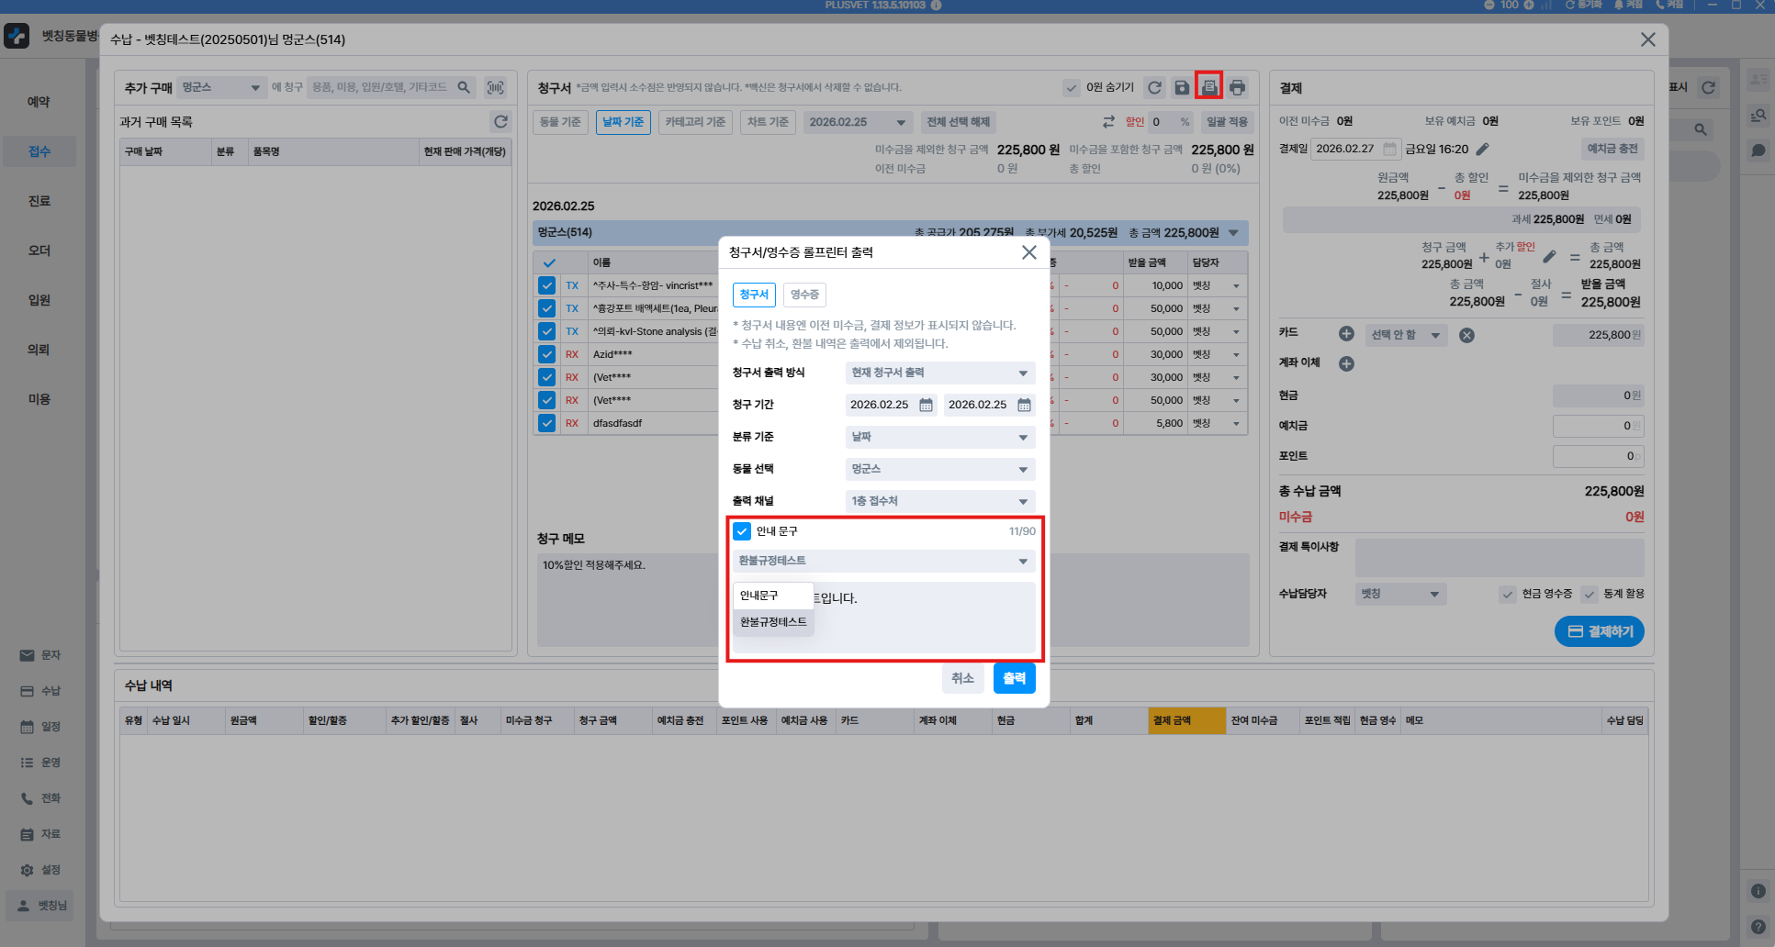Add a card payment with plus icon
Image resolution: width=1775 pixels, height=947 pixels.
[x=1346, y=334]
